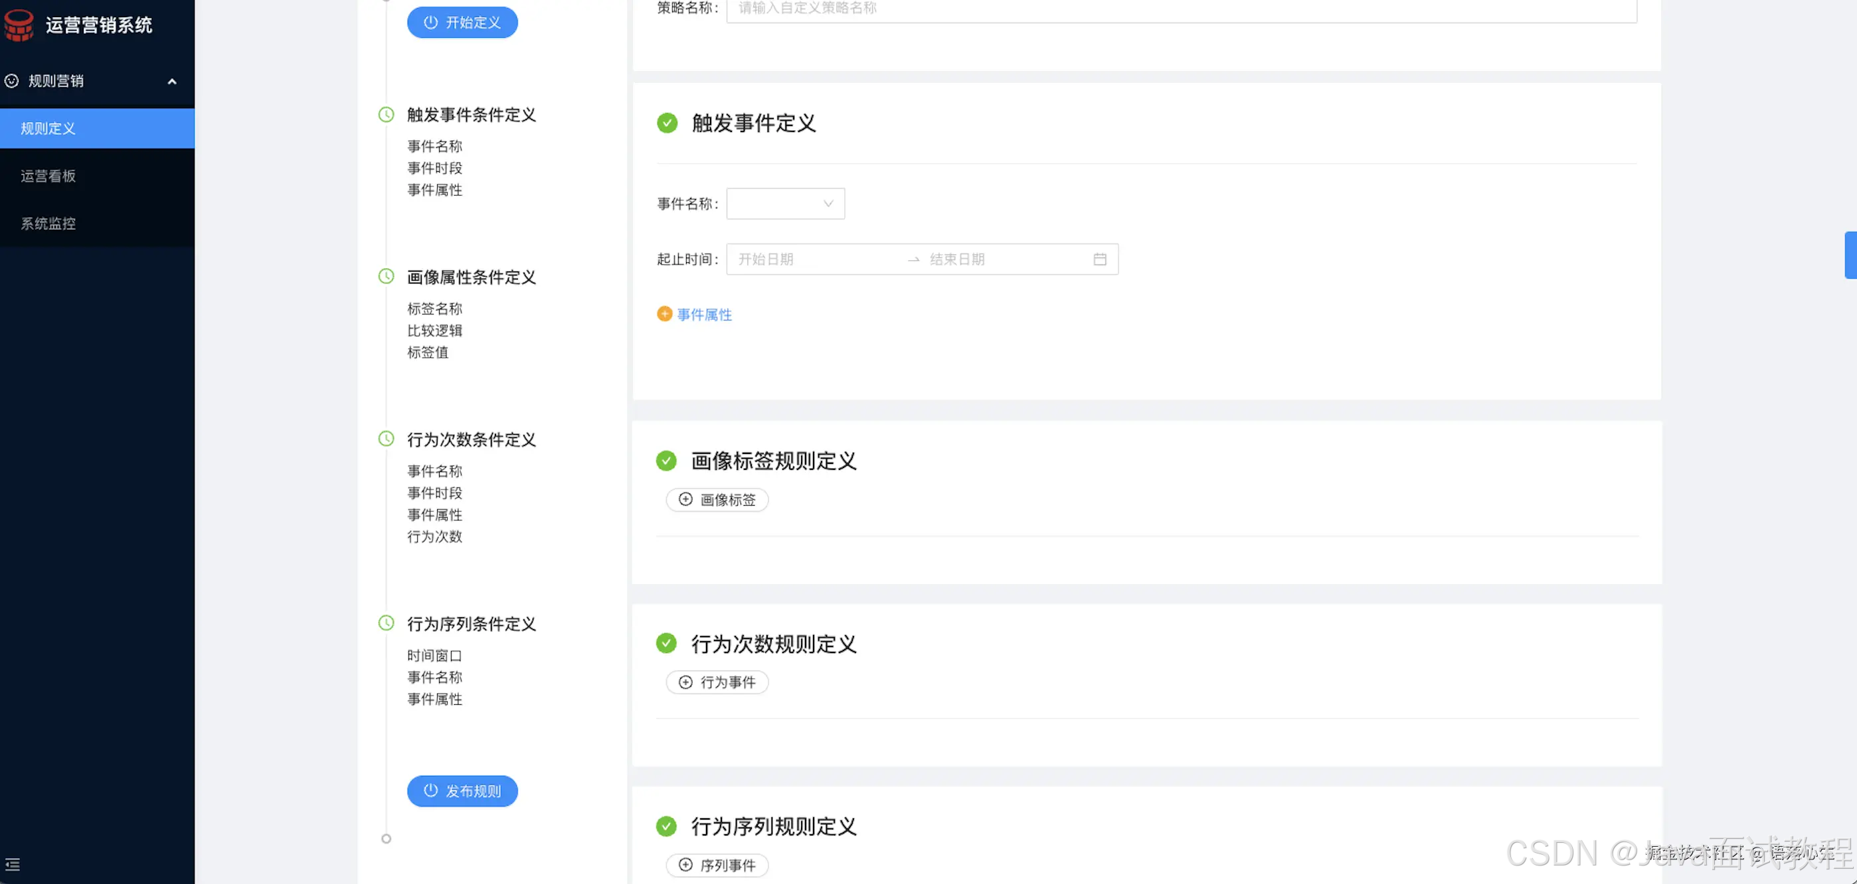
Task: Click the clock icon beside 触发事件条件定义
Action: click(x=387, y=115)
